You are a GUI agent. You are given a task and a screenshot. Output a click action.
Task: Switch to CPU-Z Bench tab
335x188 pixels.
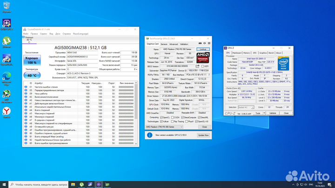271,53
